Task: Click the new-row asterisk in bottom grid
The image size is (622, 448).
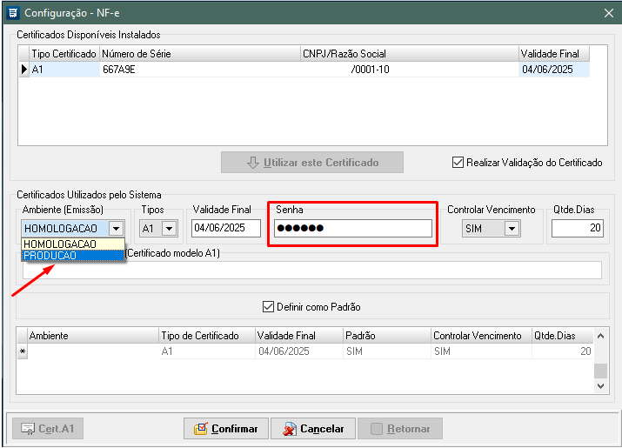Action: click(23, 351)
